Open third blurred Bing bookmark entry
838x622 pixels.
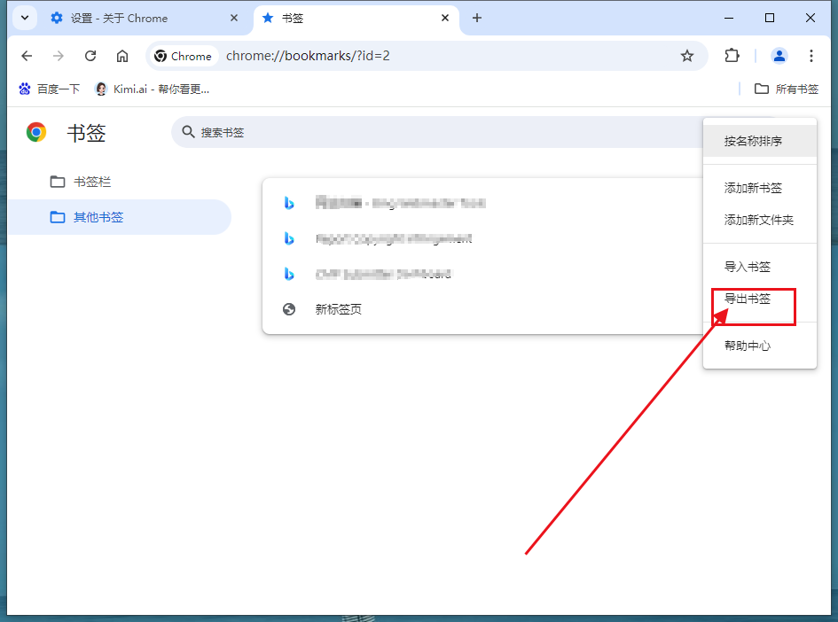coord(482,274)
